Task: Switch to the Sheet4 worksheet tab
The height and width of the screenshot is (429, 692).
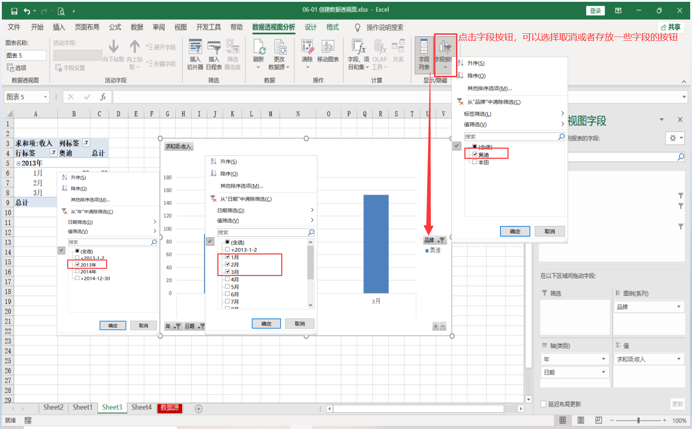Action: [x=141, y=408]
